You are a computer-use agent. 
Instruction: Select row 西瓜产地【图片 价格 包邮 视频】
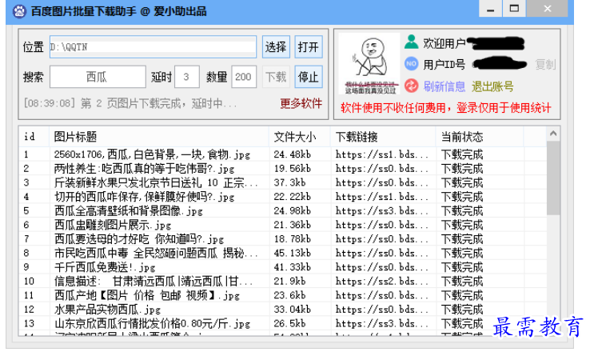coord(283,295)
